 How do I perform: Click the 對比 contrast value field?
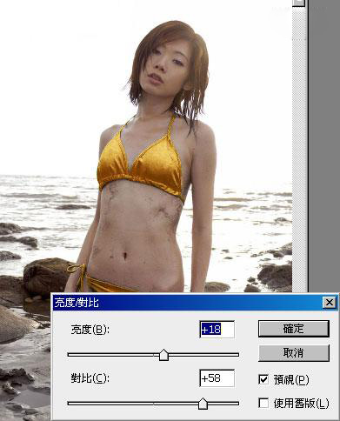217,378
